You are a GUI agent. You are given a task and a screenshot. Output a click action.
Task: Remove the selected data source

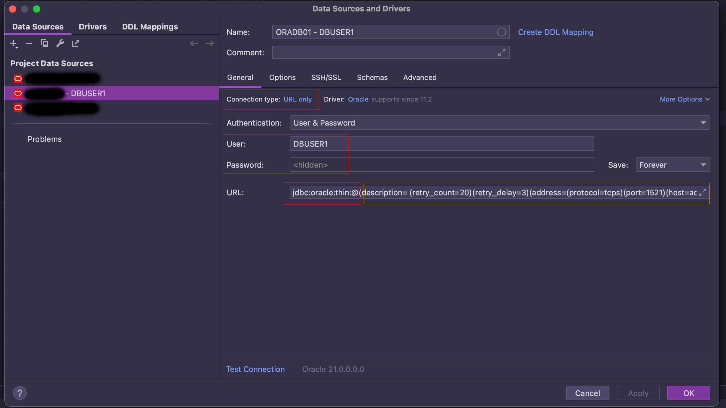tap(29, 43)
